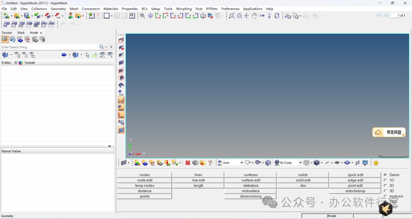412x219 pixels.
Task: Click the midsurface panel button
Action: point(251,191)
